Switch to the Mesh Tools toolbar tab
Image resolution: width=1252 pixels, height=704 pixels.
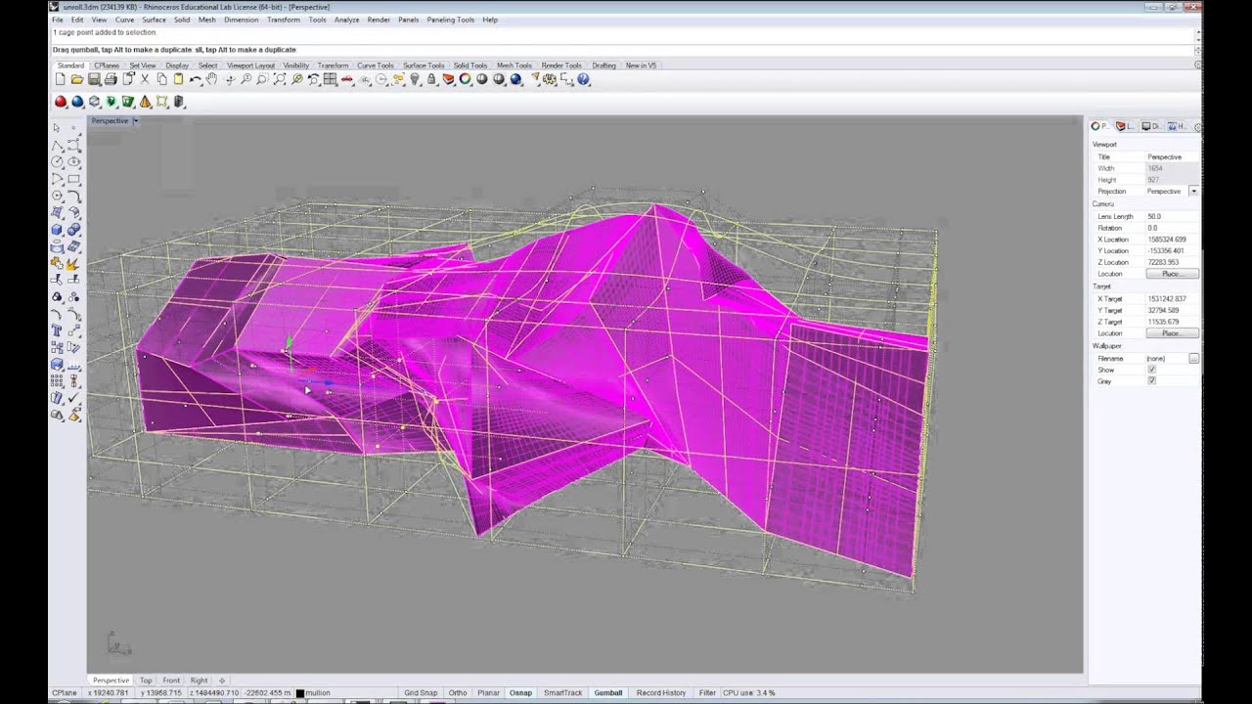point(514,66)
